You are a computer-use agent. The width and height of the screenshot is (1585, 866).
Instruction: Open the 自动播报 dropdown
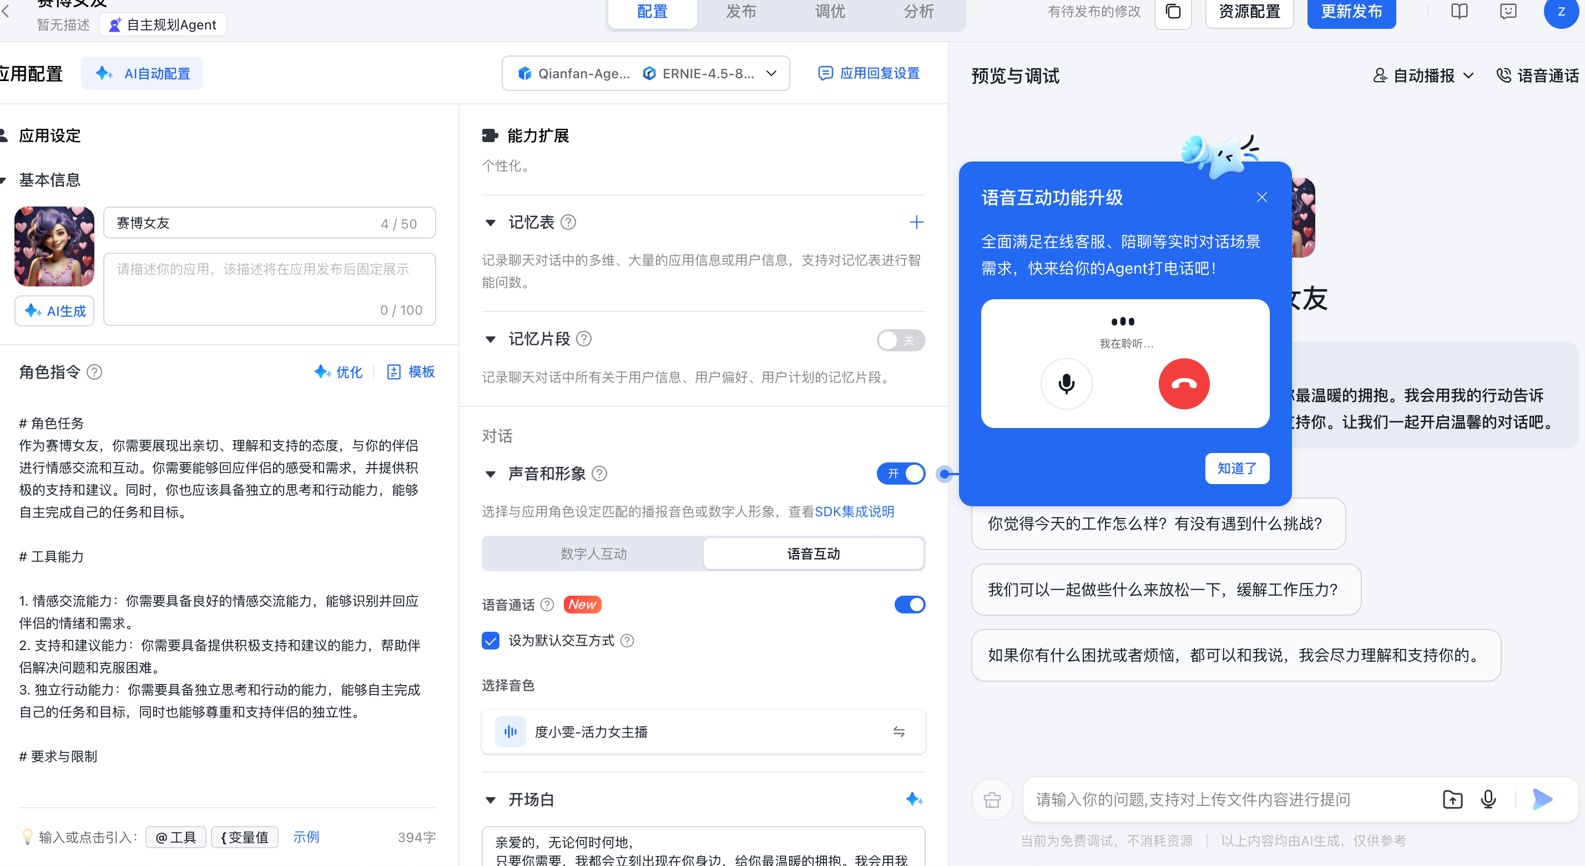[1423, 75]
